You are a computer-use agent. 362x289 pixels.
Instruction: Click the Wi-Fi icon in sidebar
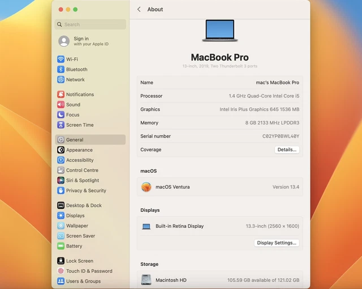point(61,59)
